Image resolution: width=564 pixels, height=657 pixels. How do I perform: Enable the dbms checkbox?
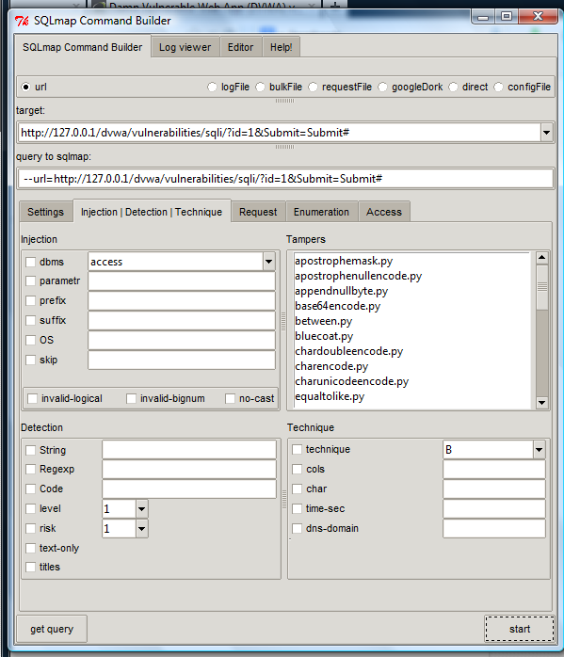30,262
